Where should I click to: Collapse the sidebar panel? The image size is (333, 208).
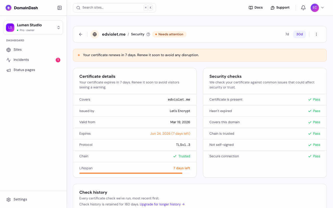point(60,8)
